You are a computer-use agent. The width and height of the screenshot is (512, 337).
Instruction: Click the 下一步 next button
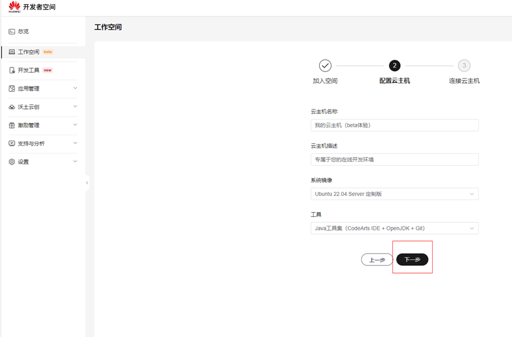pyautogui.click(x=412, y=259)
